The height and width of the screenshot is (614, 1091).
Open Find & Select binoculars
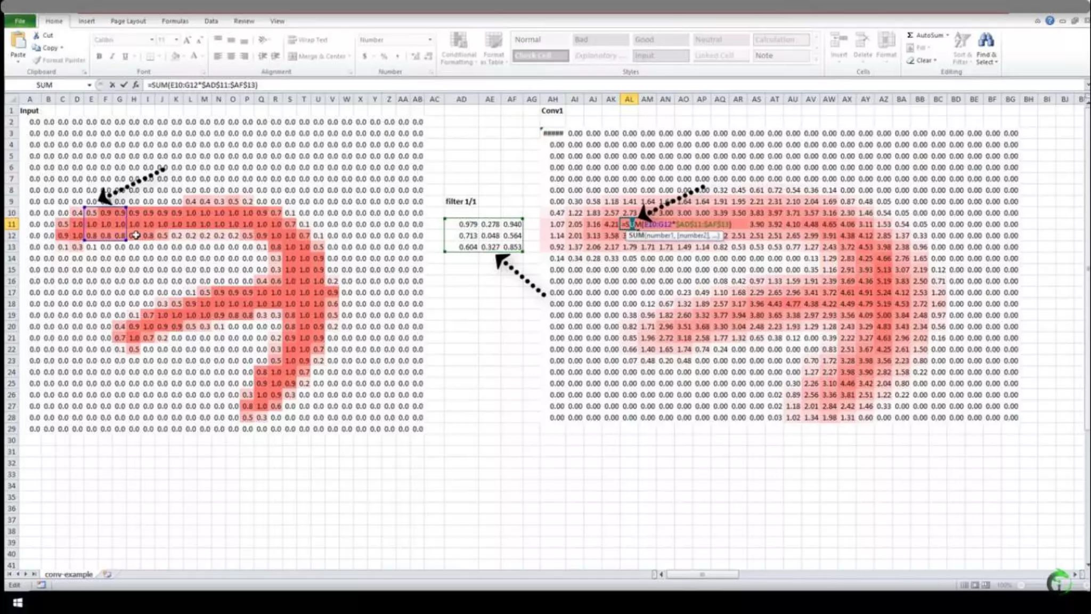(x=986, y=41)
